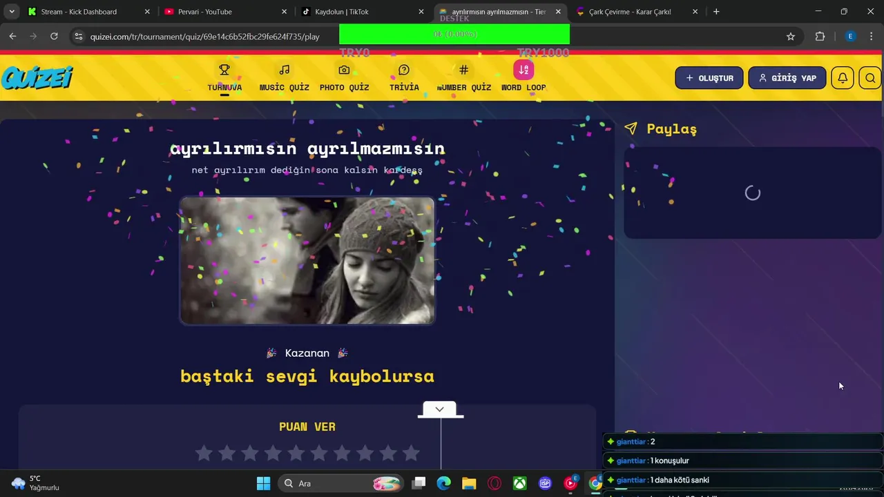The image size is (884, 497).
Task: Open the Trivia section
Action: click(x=404, y=78)
